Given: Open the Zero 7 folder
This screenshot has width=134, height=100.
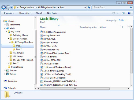Looking at the screenshot, I should [x=16, y=63].
